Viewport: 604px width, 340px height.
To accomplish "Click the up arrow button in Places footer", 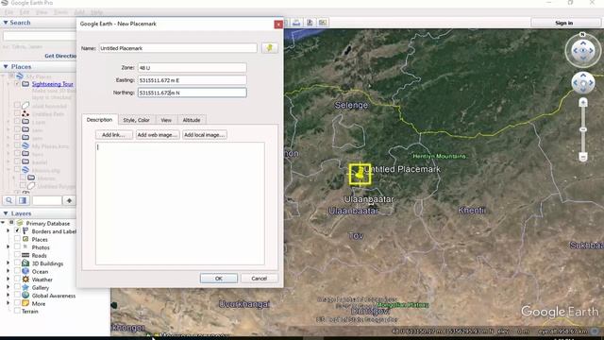I will tap(69, 200).
